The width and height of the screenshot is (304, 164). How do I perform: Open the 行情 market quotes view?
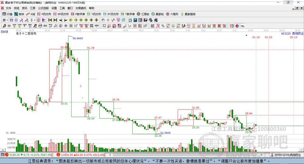7,14
